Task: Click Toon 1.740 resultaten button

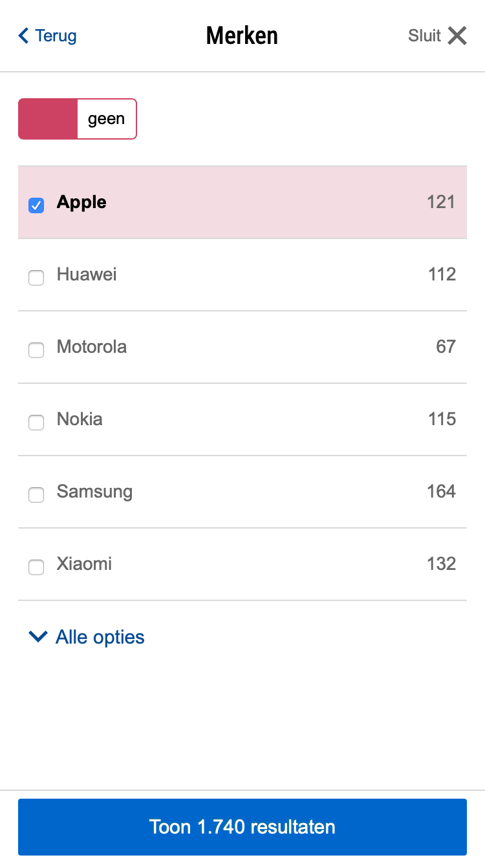Action: tap(242, 827)
